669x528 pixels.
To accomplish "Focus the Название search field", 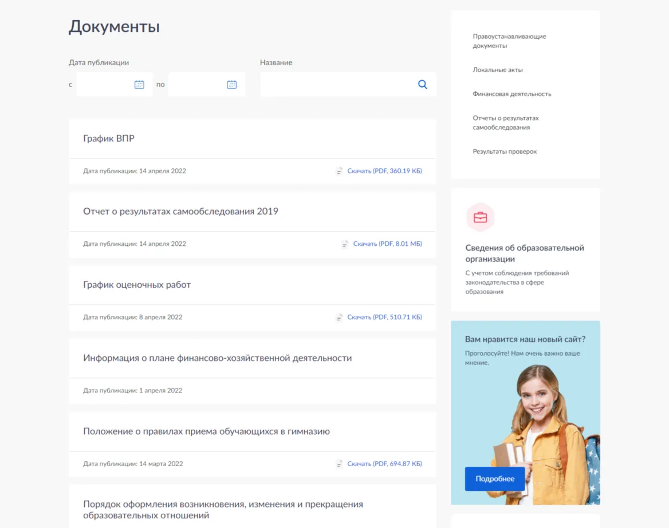I will (348, 85).
